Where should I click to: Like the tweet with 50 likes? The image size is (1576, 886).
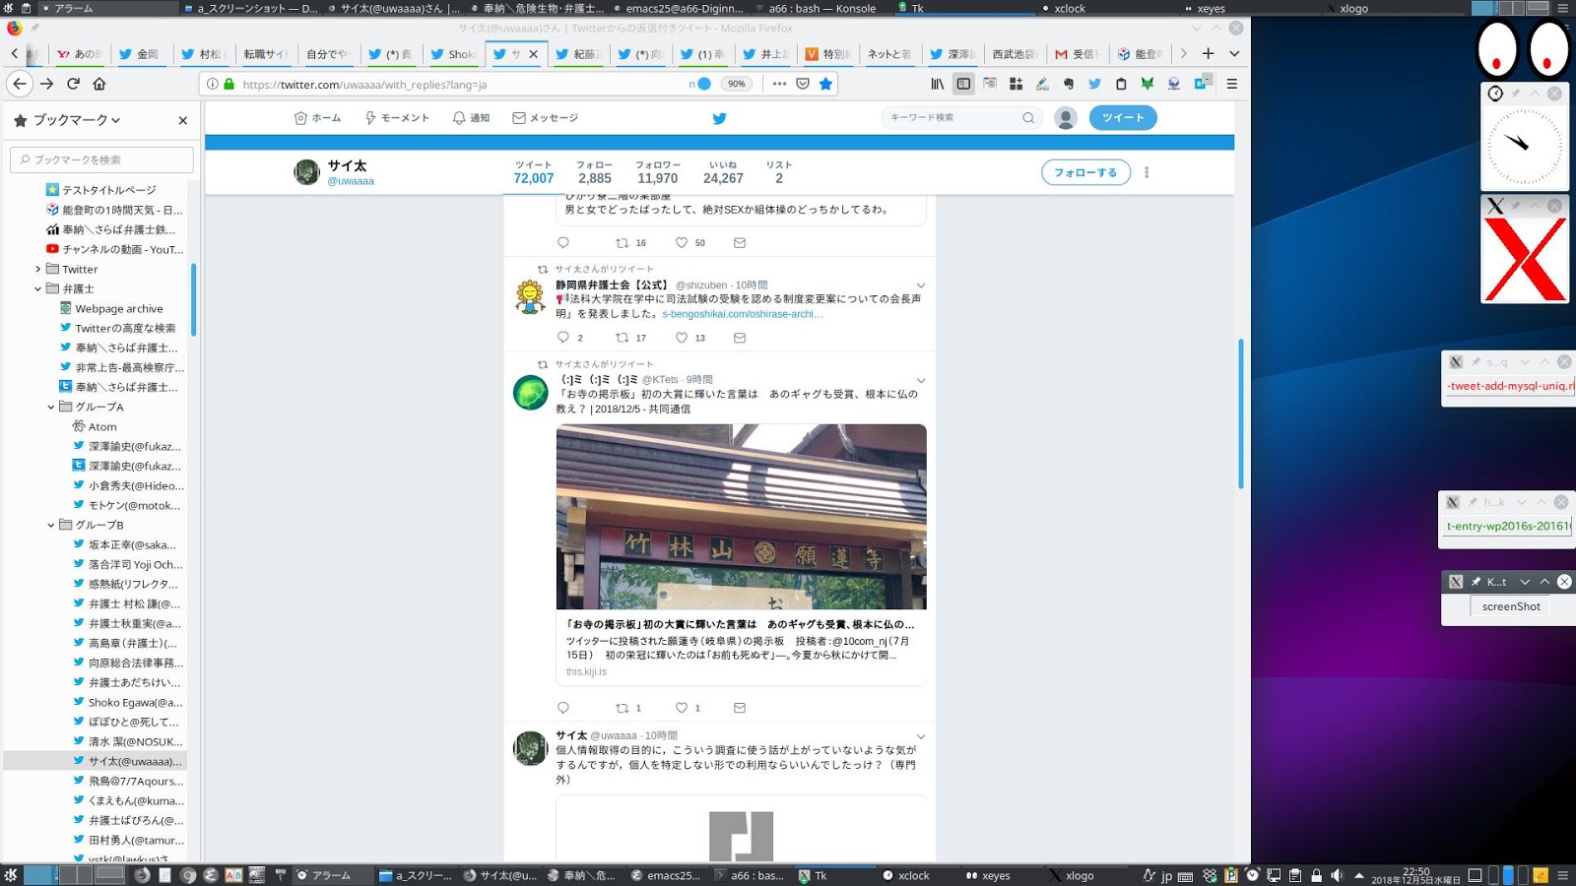(x=681, y=242)
